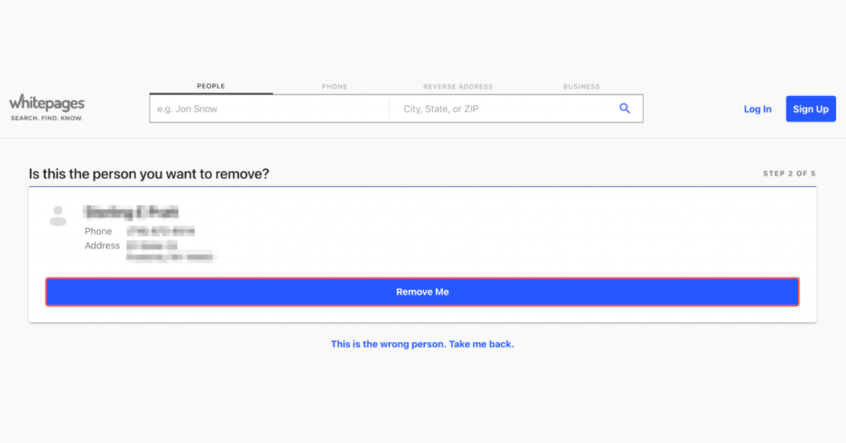846x443 pixels.
Task: Select the blurred street address value
Action: [170, 251]
